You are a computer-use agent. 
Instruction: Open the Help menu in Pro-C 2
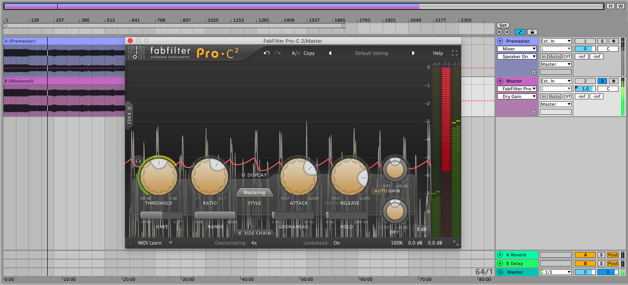tap(438, 53)
